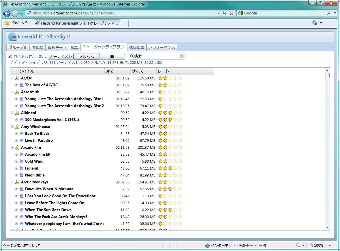Toggle the fifth star on Funeral's rating
340x251 pixels.
(180, 168)
